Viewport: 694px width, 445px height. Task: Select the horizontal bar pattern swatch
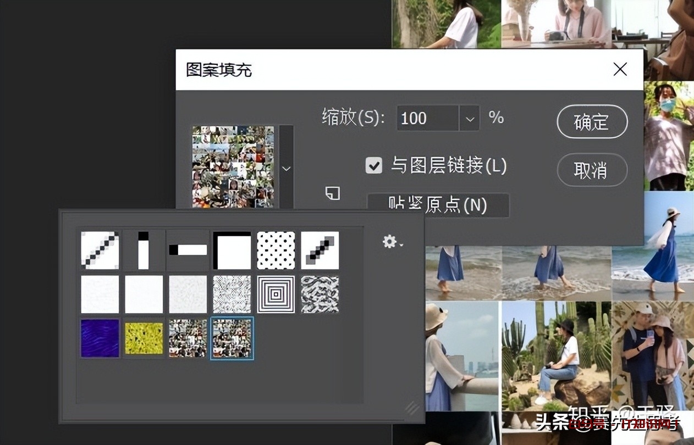tap(188, 251)
